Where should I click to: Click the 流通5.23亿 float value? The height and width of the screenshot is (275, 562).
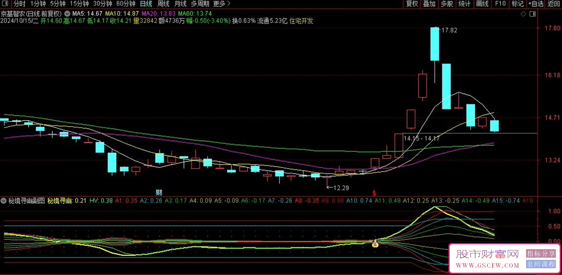[x=273, y=21]
